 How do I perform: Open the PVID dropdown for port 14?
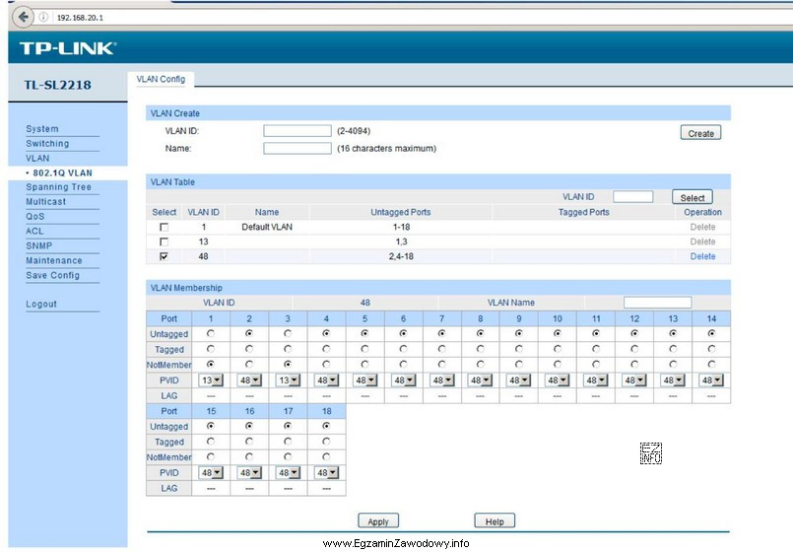pyautogui.click(x=711, y=379)
